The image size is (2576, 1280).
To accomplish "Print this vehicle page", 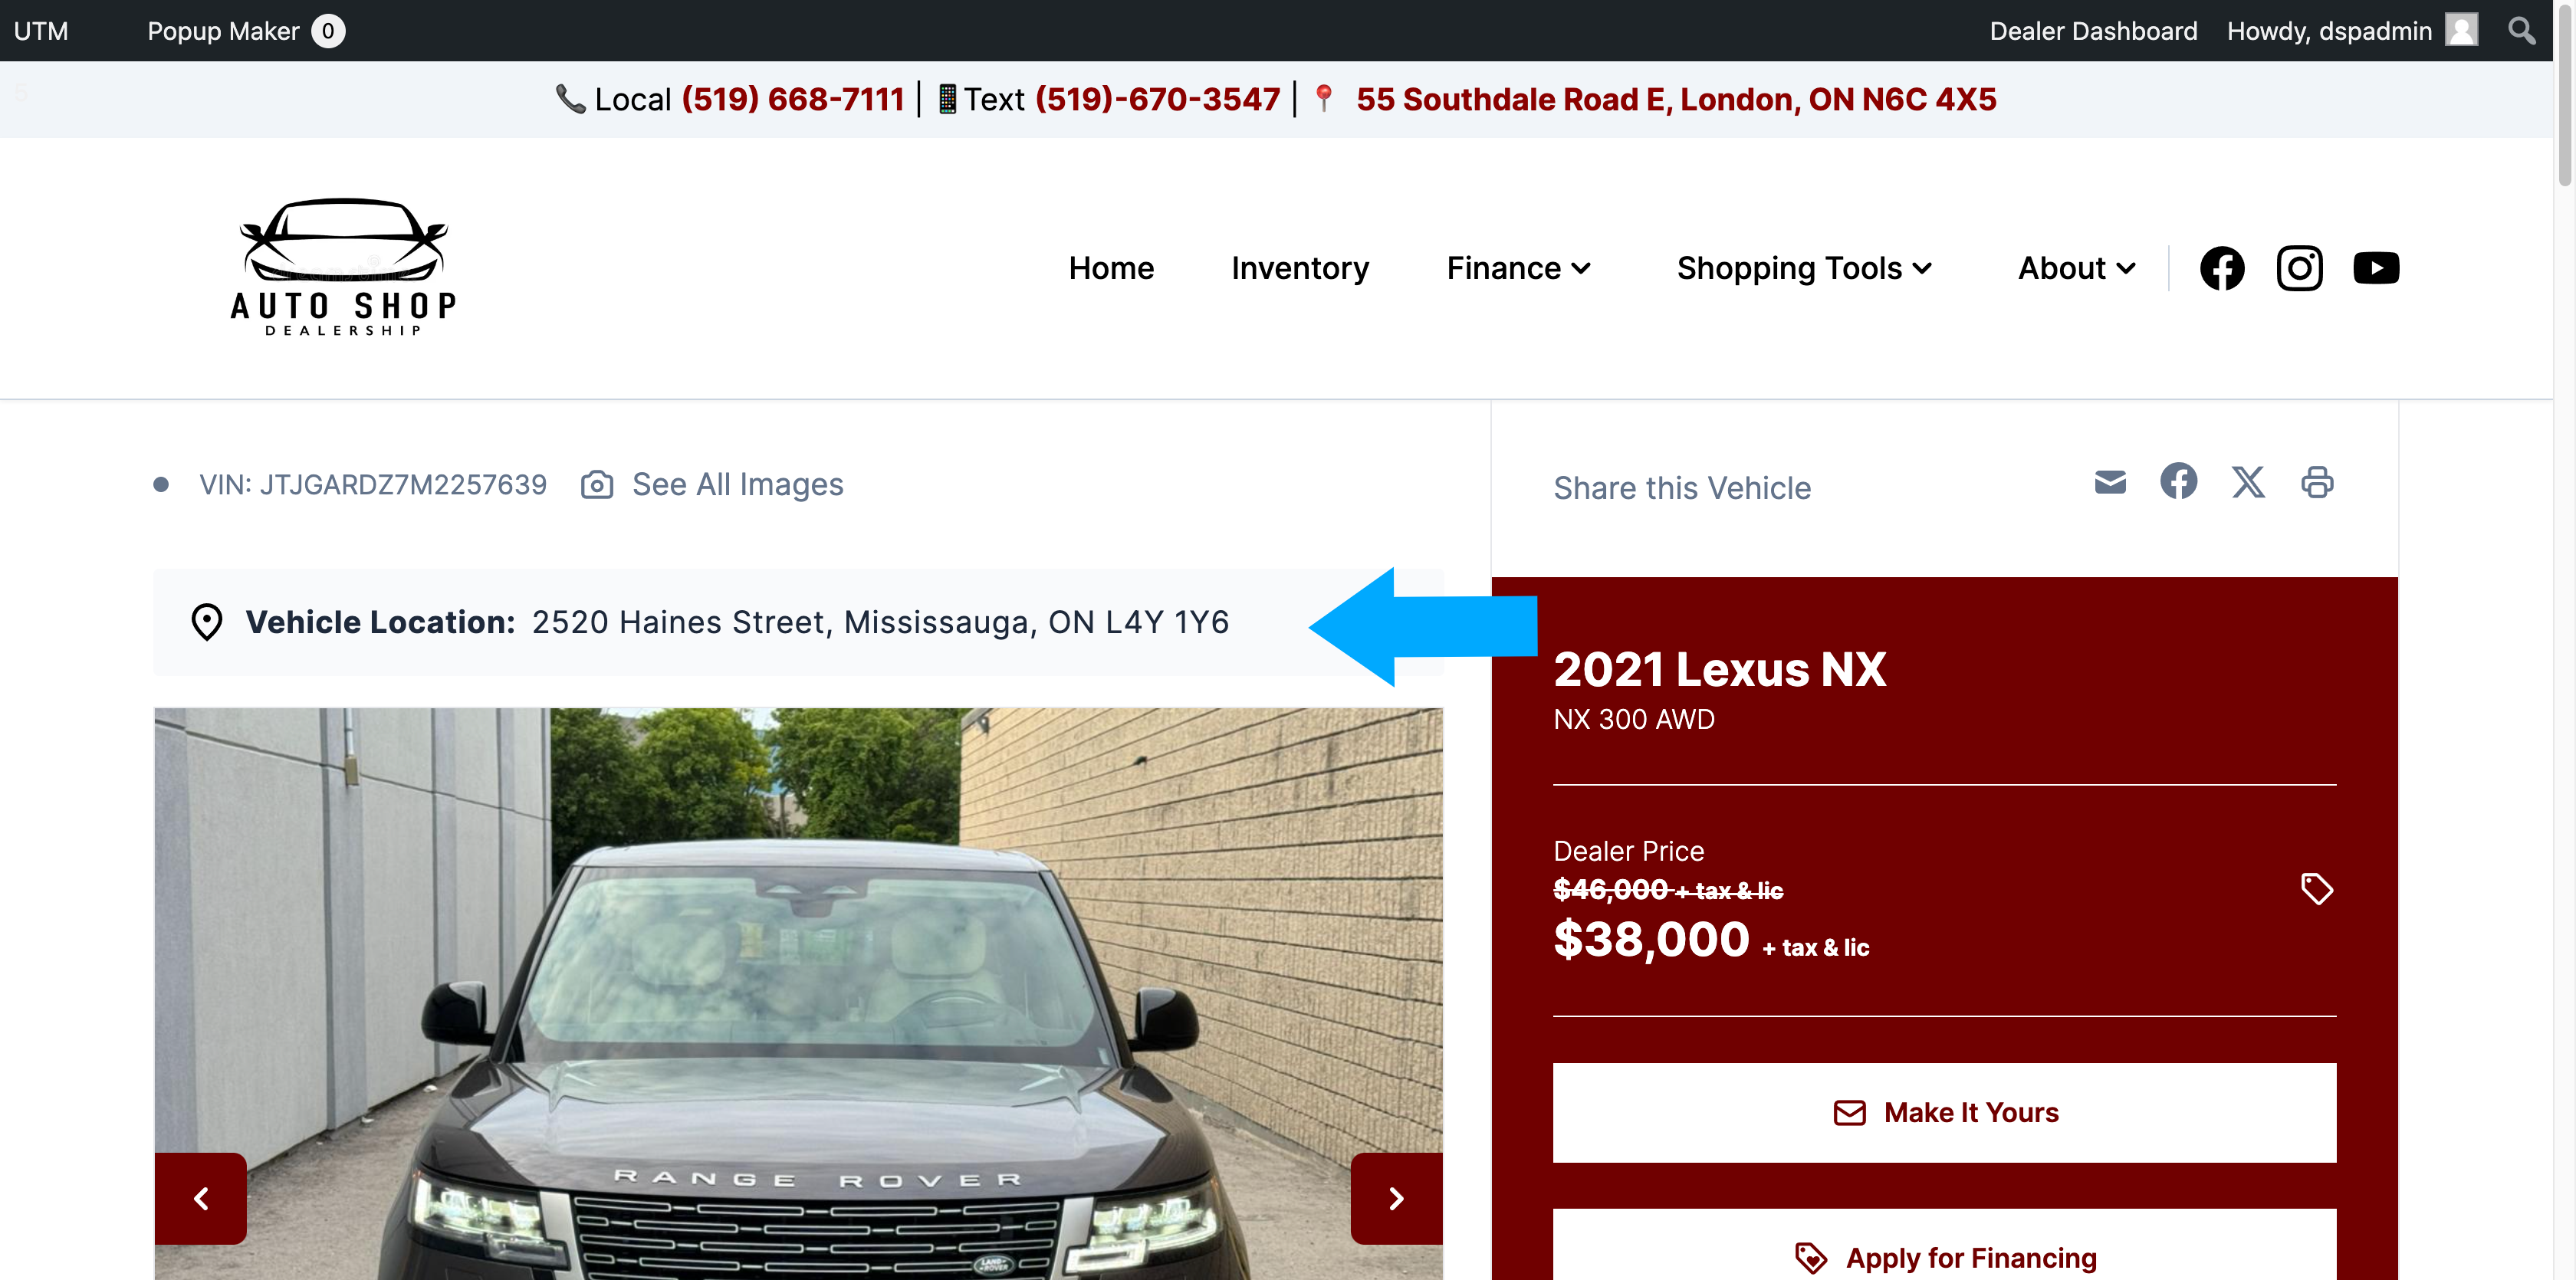I will (2317, 482).
